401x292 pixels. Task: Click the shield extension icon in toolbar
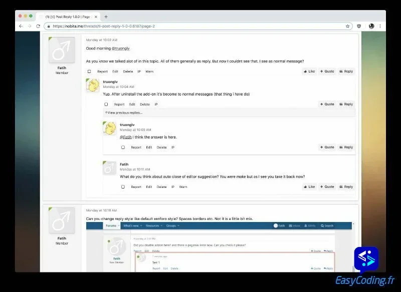(x=359, y=26)
